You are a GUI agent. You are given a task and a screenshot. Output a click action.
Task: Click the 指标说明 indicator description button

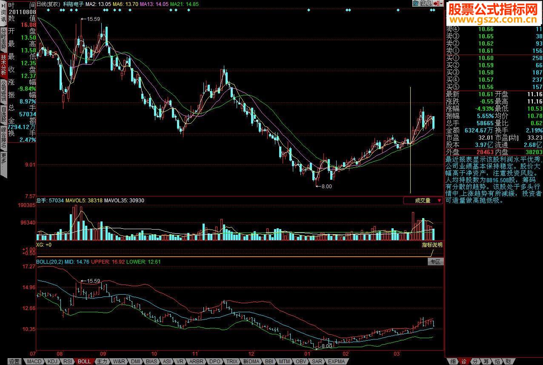(x=432, y=245)
